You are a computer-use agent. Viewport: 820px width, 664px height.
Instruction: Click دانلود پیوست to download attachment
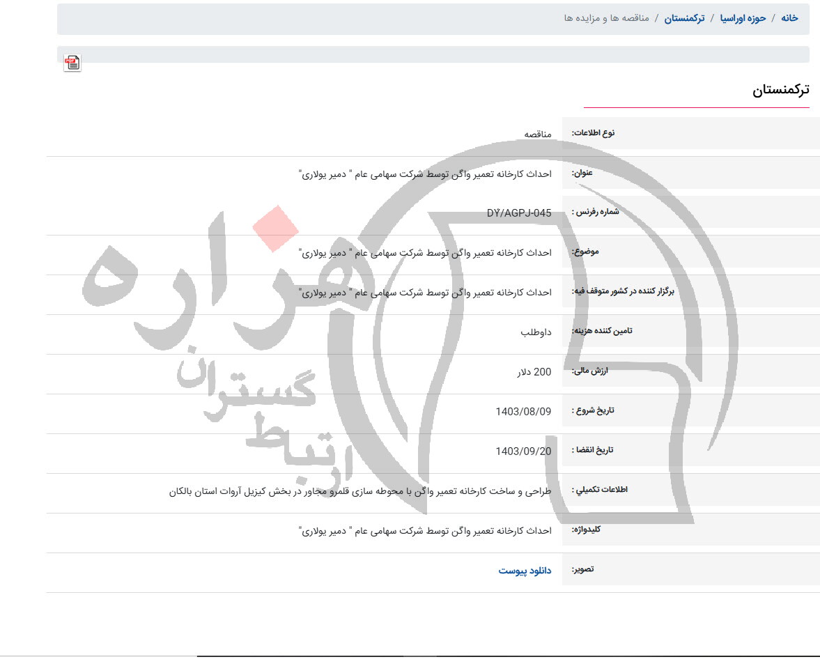527,571
